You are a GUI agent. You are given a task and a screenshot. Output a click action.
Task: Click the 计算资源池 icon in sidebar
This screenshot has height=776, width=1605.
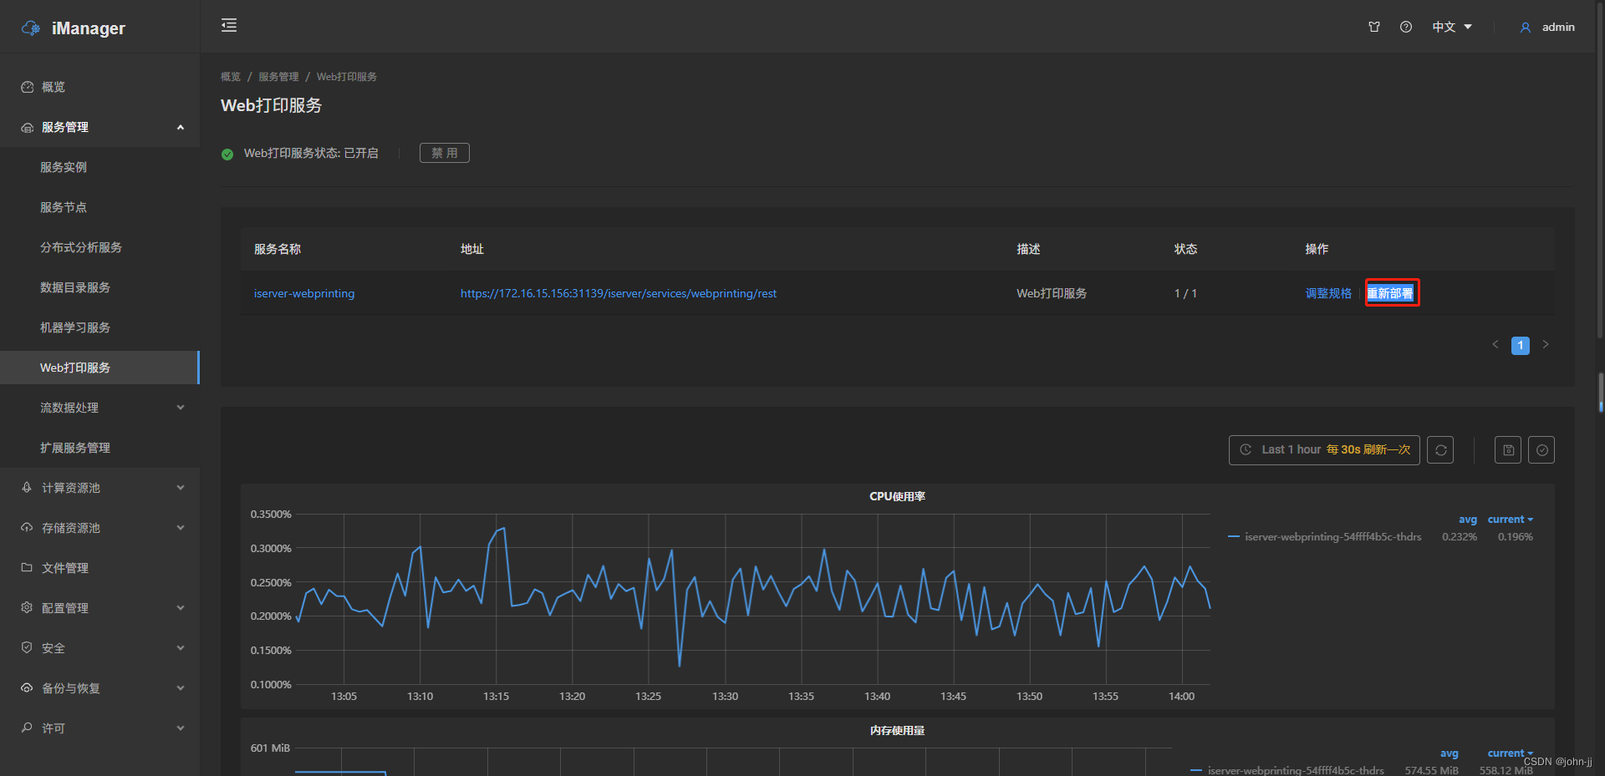click(x=27, y=488)
